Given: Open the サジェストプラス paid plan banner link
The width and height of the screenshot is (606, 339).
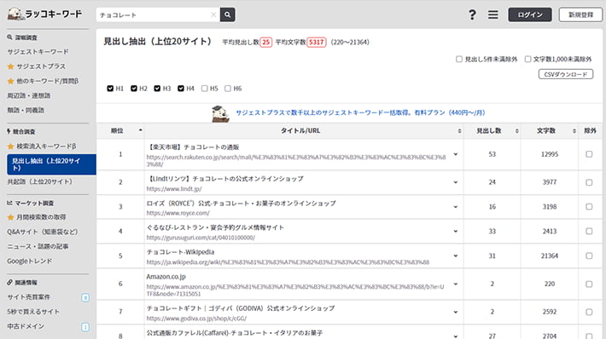Looking at the screenshot, I should click(360, 112).
